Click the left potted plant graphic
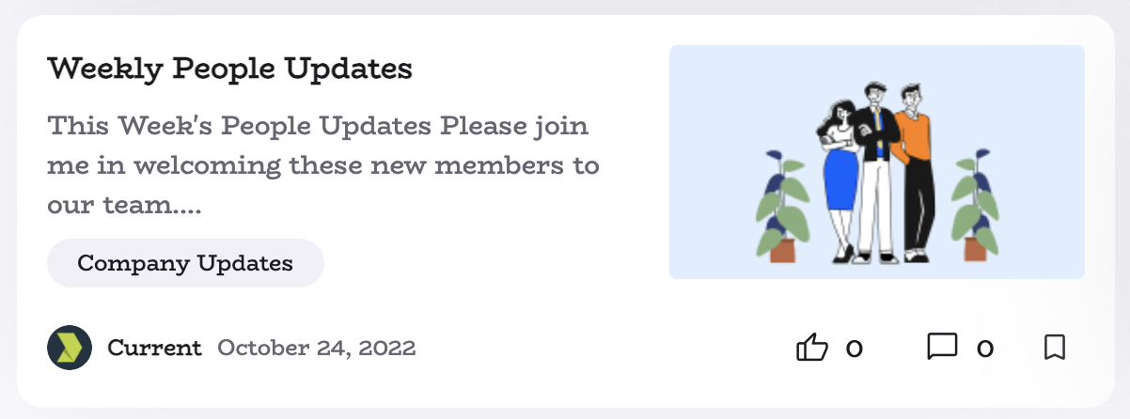Screen dimensions: 1130x419 point(780,207)
